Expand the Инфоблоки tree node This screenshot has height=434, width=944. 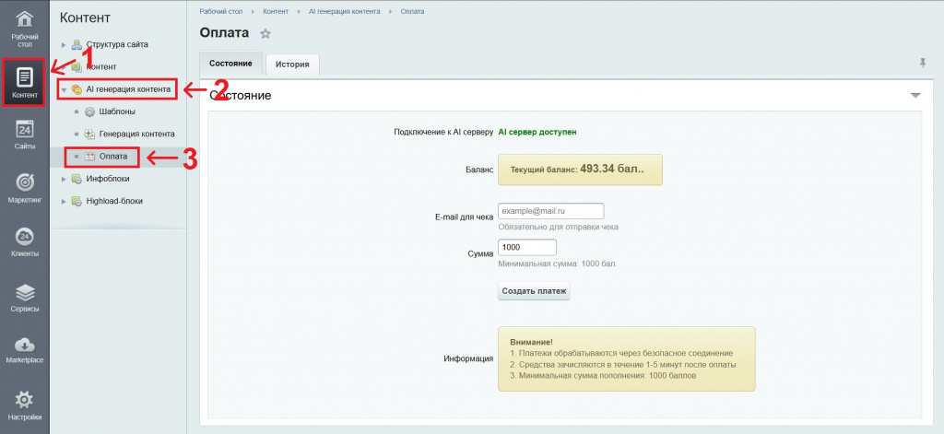(64, 179)
